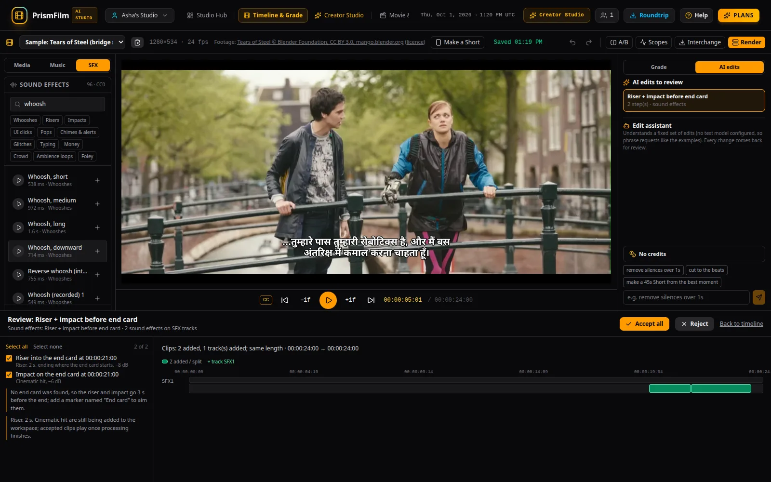The width and height of the screenshot is (771, 482).
Task: Open the Sample: Tears of Steel project dropdown
Action: tap(73, 42)
